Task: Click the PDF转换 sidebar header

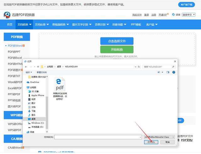Action: click(17, 37)
